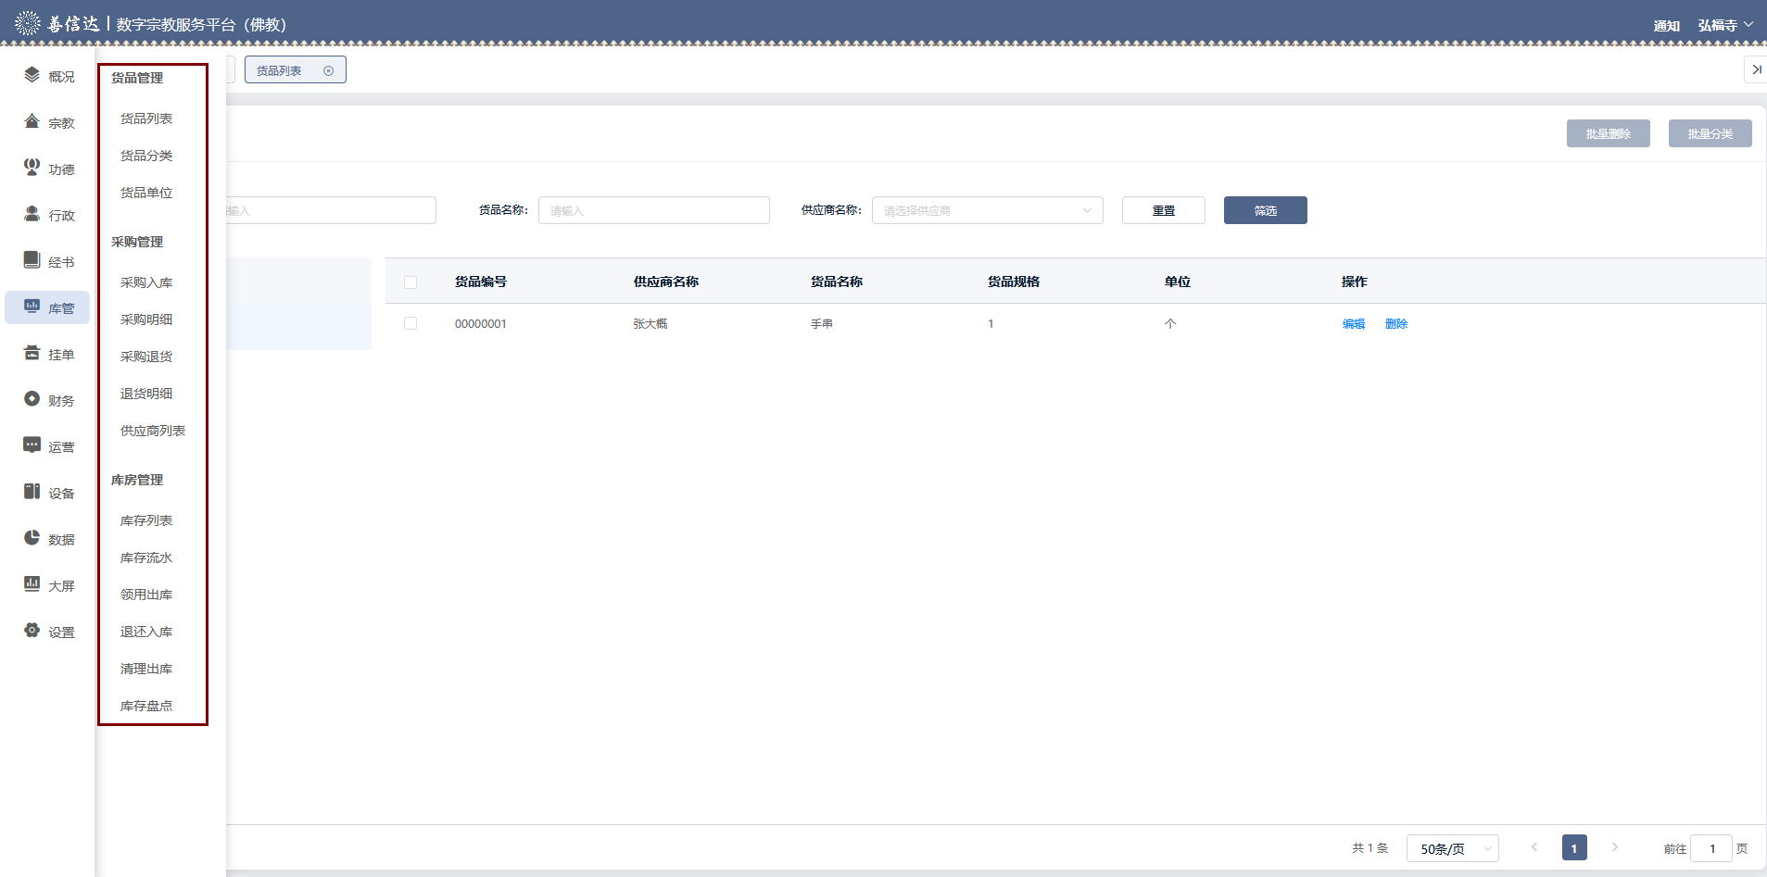Open 采购入库 in the submenu
The image size is (1767, 877).
click(146, 282)
